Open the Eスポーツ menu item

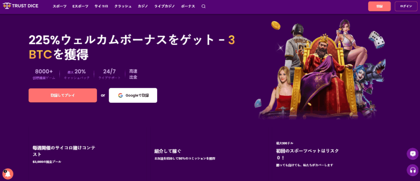pos(80,7)
